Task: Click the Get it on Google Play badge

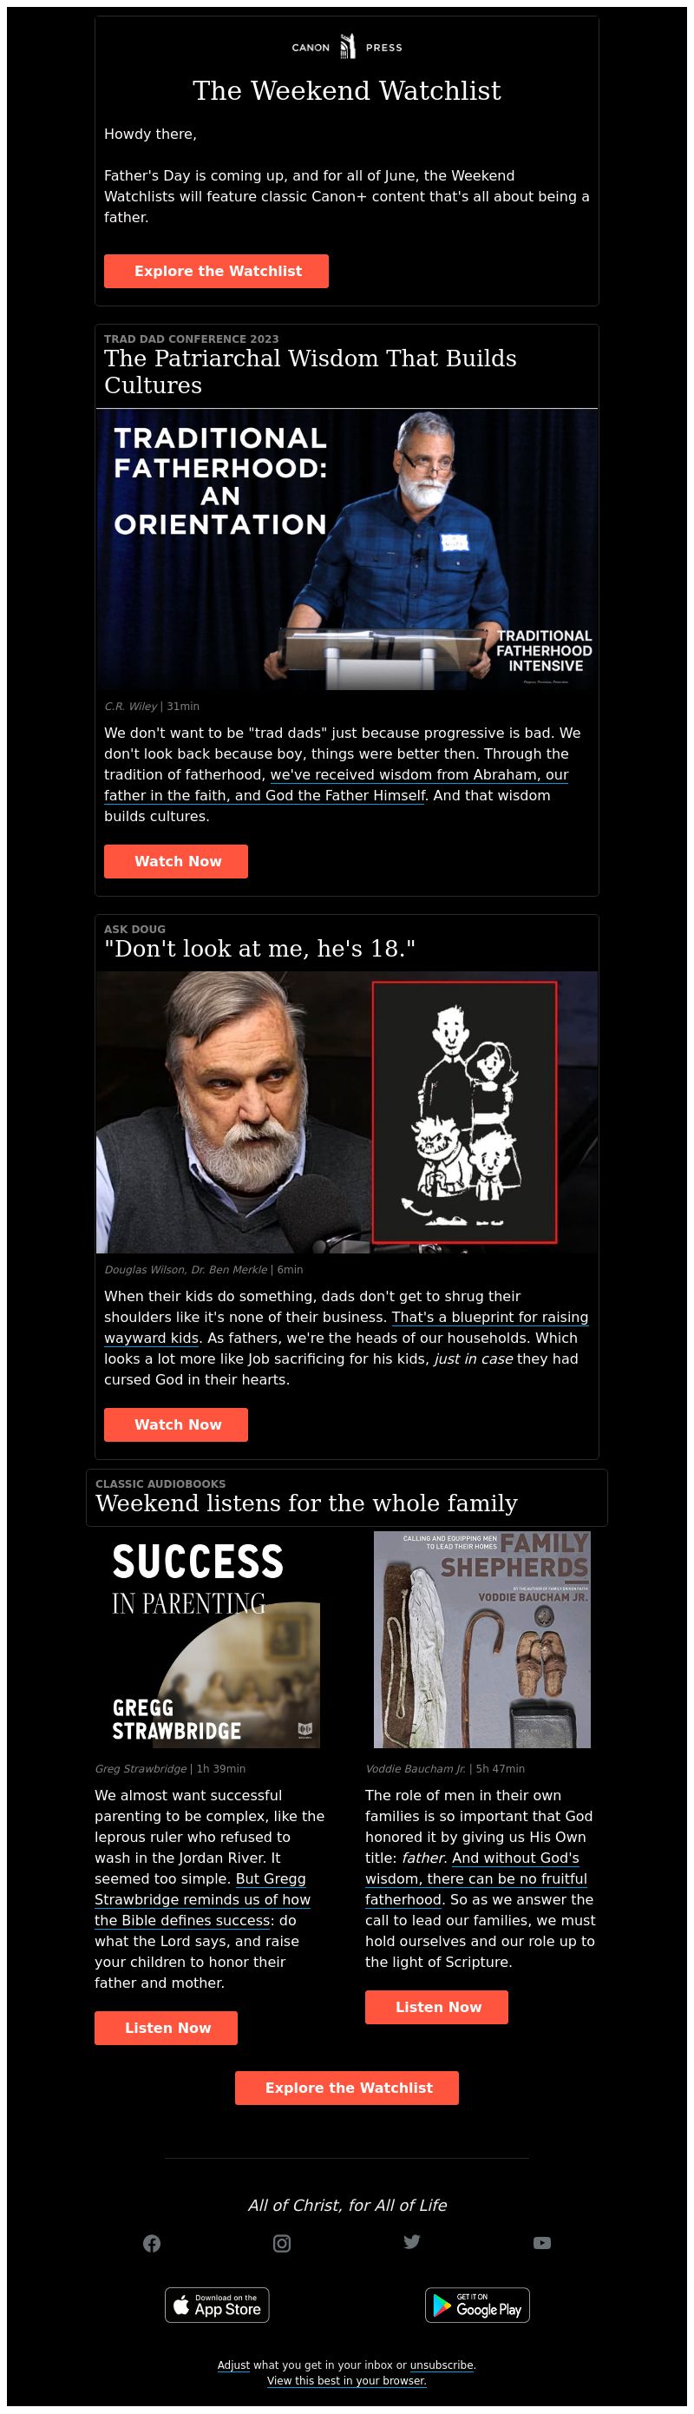Action: coord(478,2305)
